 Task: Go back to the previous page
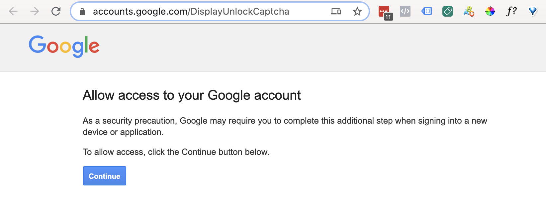[x=13, y=11]
